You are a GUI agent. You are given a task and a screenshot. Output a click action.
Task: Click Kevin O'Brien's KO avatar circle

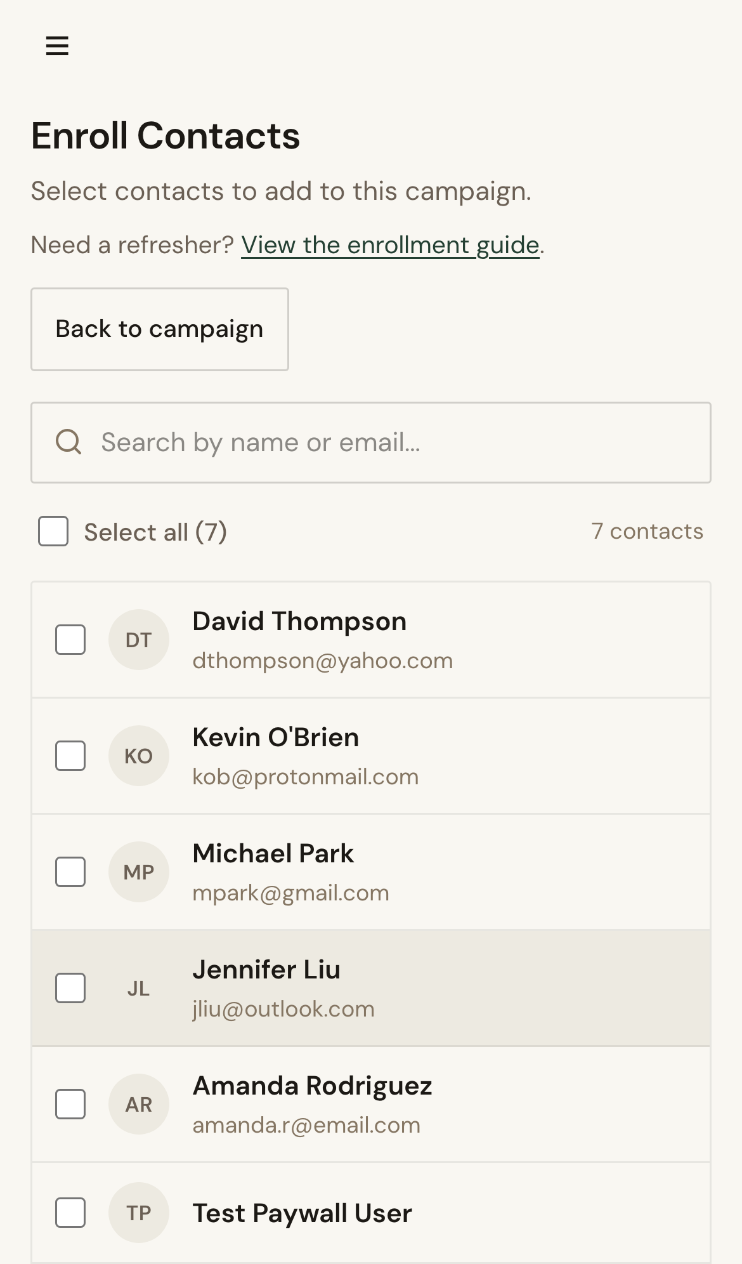tap(139, 755)
